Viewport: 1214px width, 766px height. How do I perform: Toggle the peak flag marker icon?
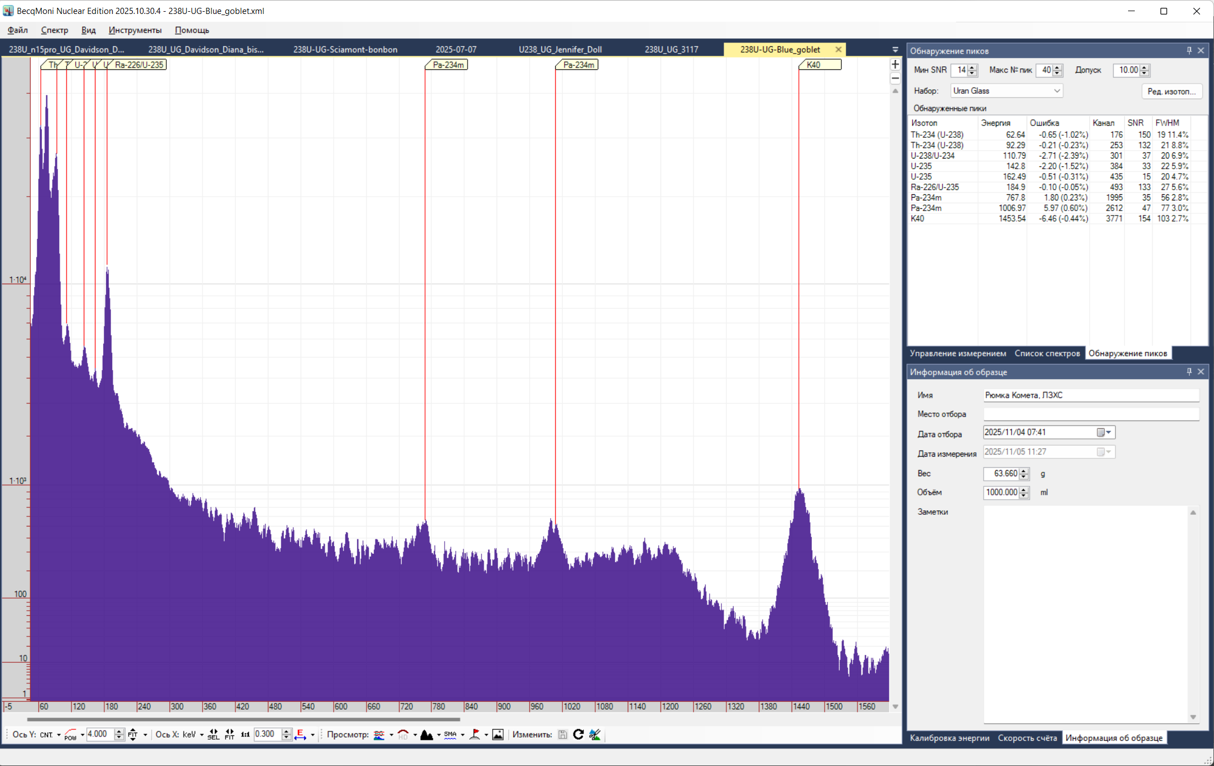pyautogui.click(x=475, y=735)
